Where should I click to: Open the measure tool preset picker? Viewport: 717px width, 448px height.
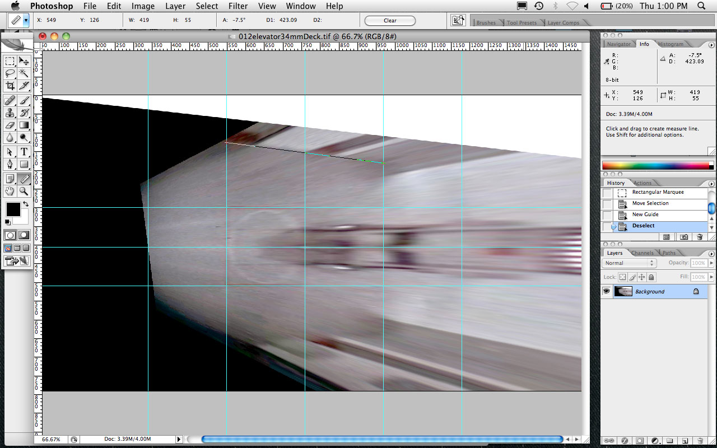tap(26, 21)
